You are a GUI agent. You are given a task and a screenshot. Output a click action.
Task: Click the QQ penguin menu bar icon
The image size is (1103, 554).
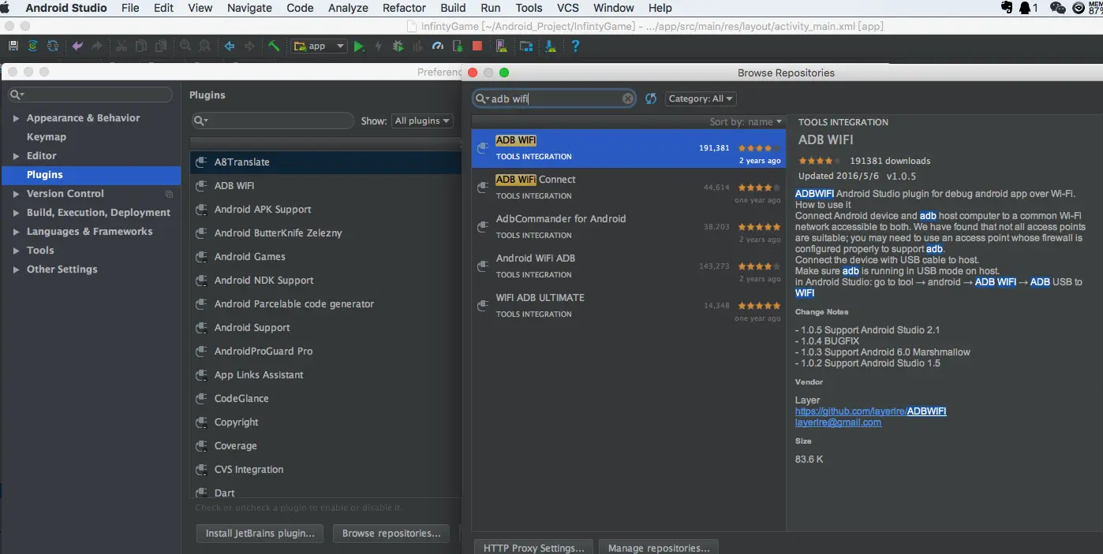1025,8
